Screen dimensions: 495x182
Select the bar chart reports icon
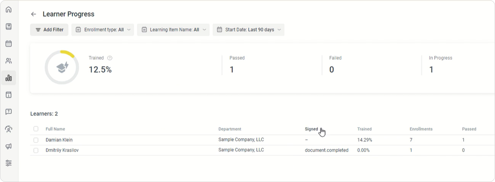pyautogui.click(x=8, y=78)
